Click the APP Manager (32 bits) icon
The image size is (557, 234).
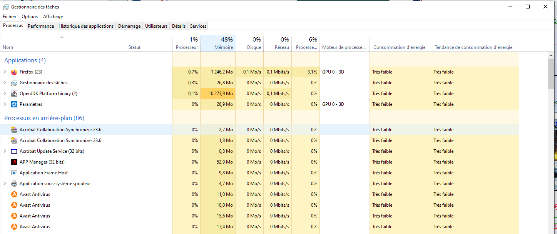click(14, 162)
